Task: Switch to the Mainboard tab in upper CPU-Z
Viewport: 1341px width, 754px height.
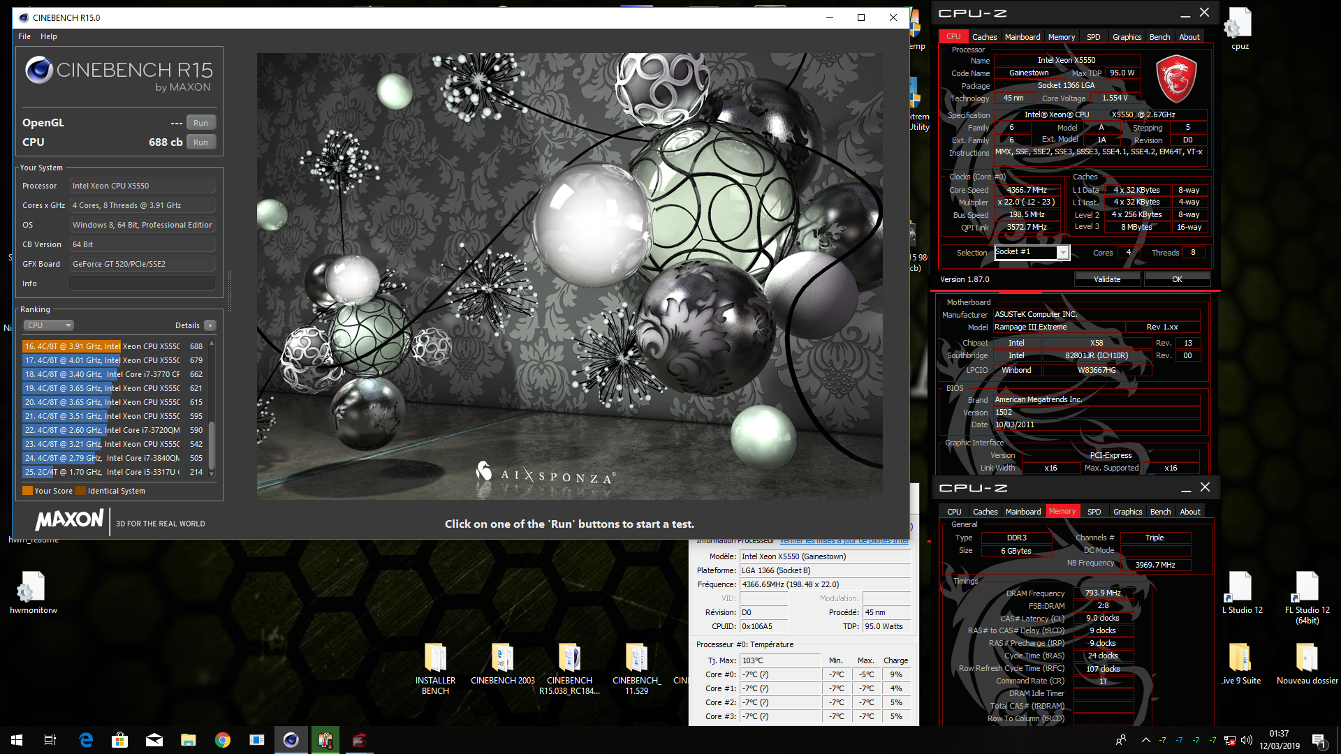Action: [1023, 37]
